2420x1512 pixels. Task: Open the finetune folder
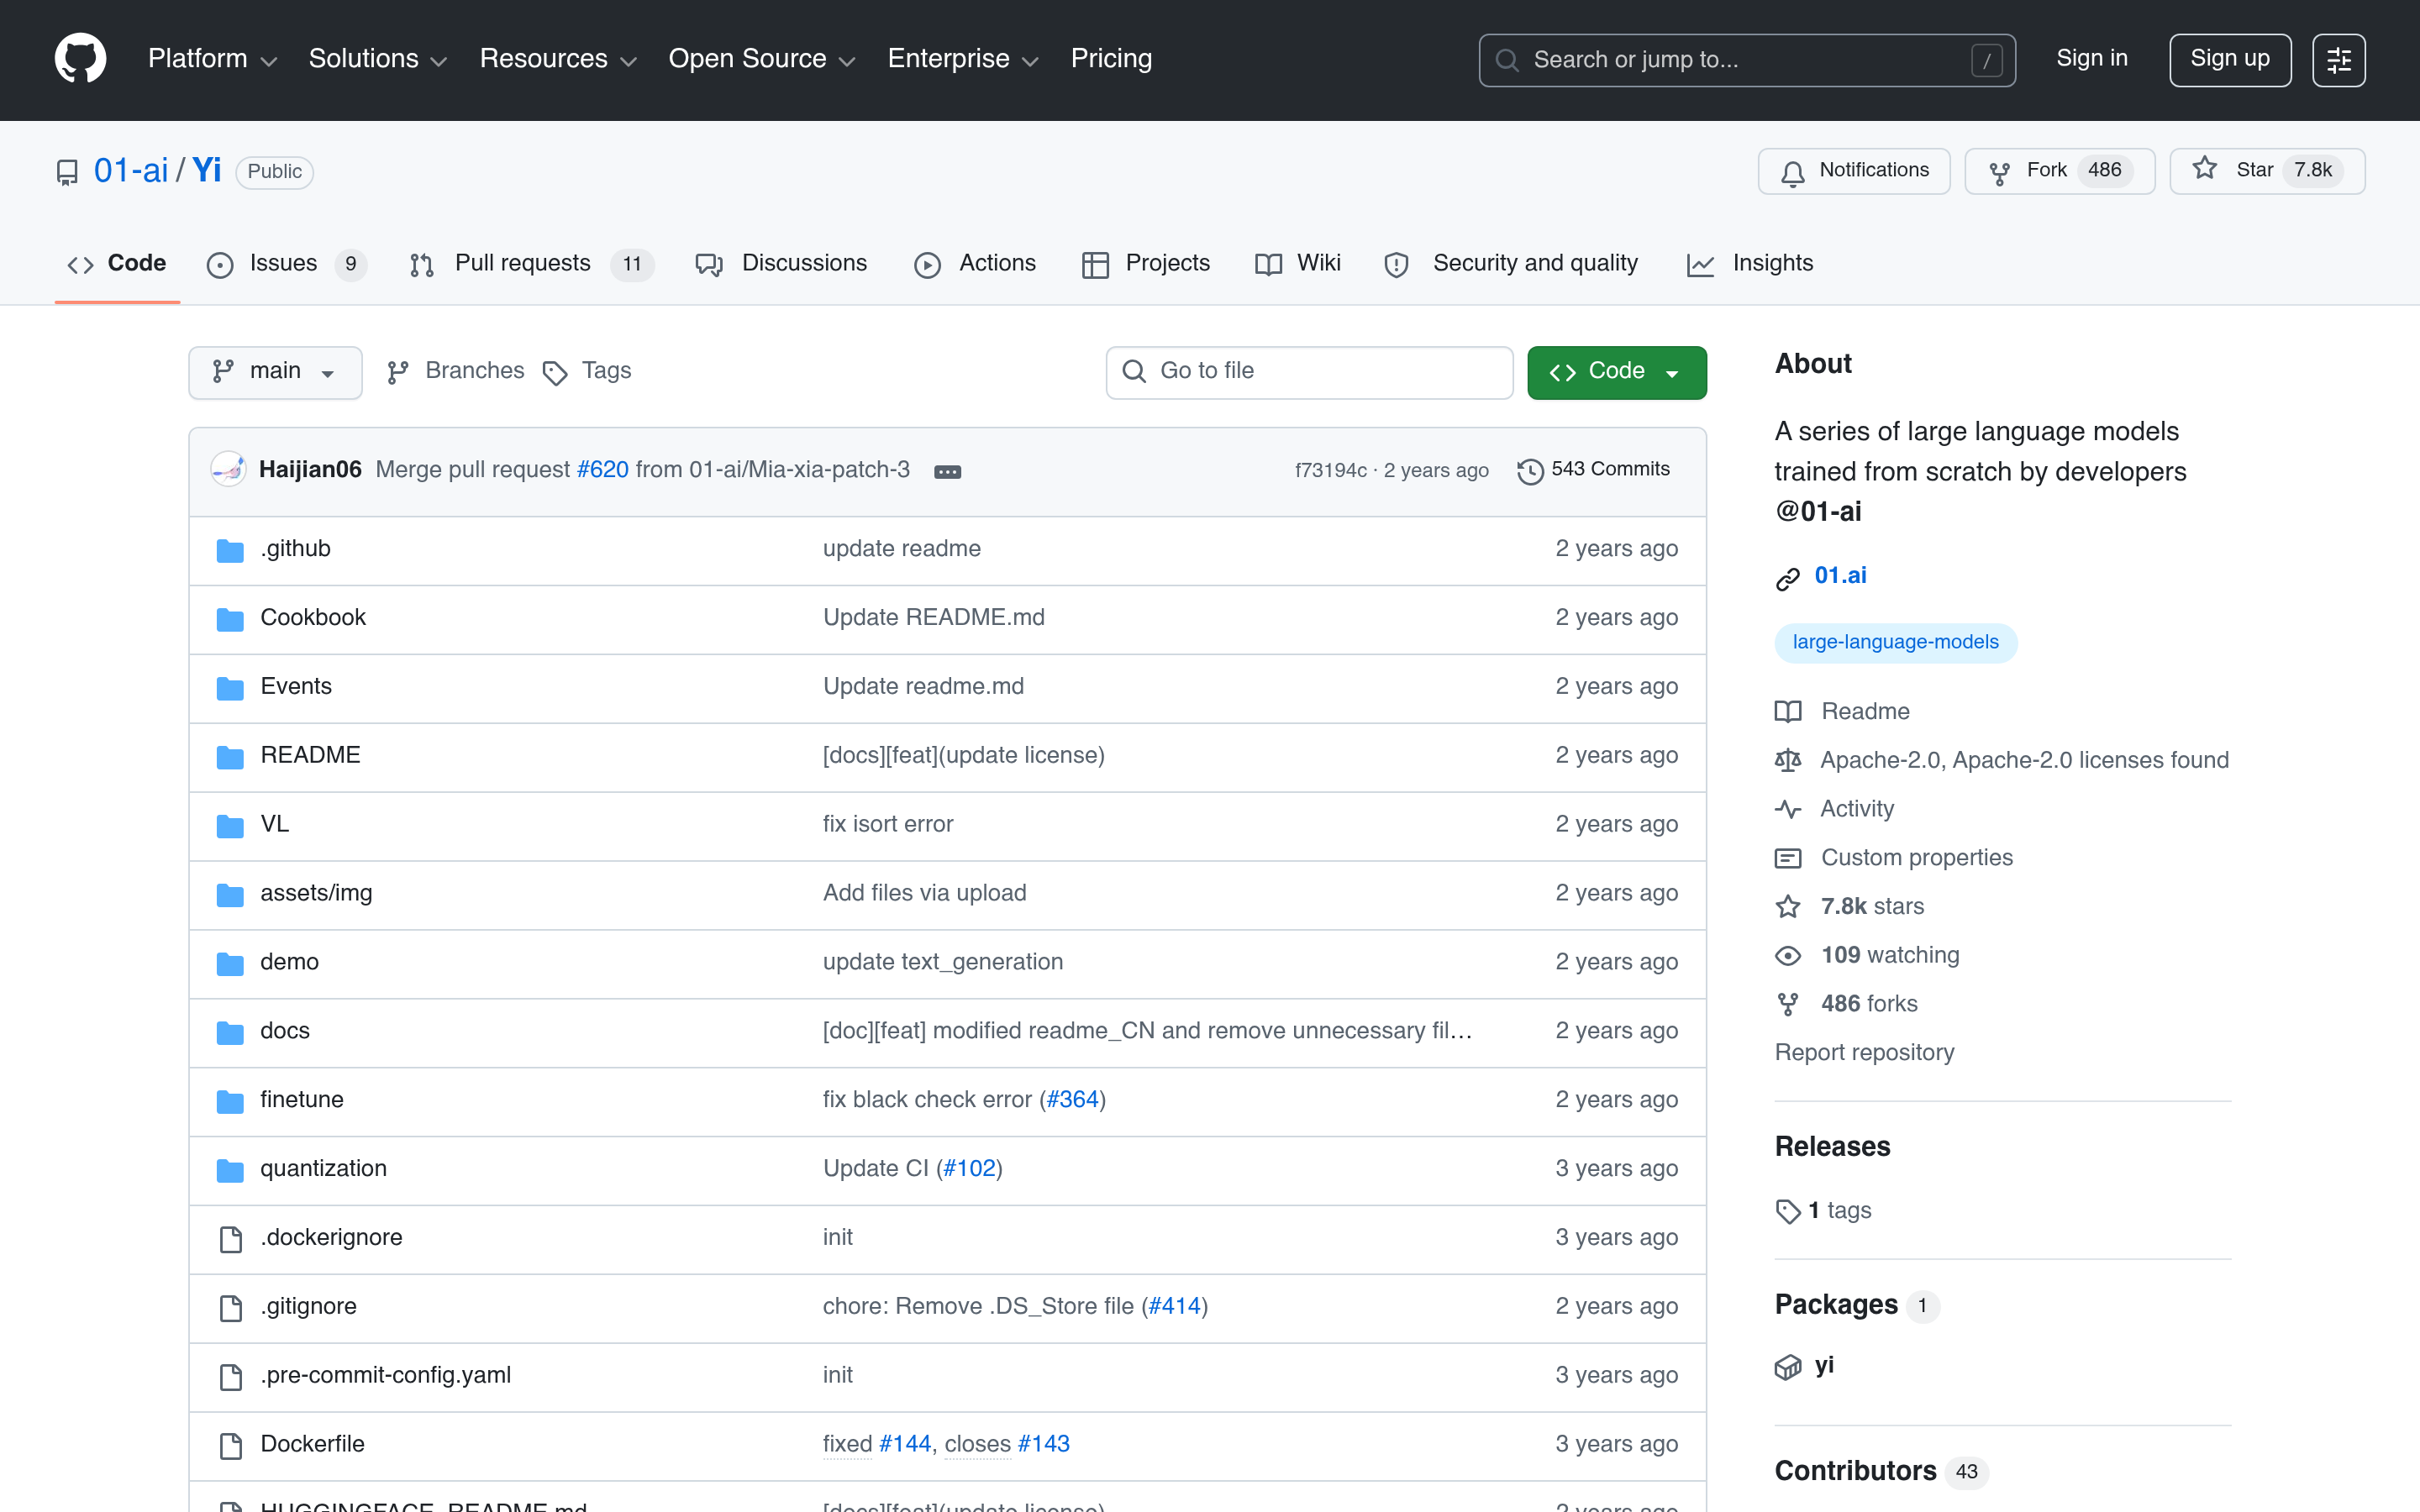point(302,1100)
